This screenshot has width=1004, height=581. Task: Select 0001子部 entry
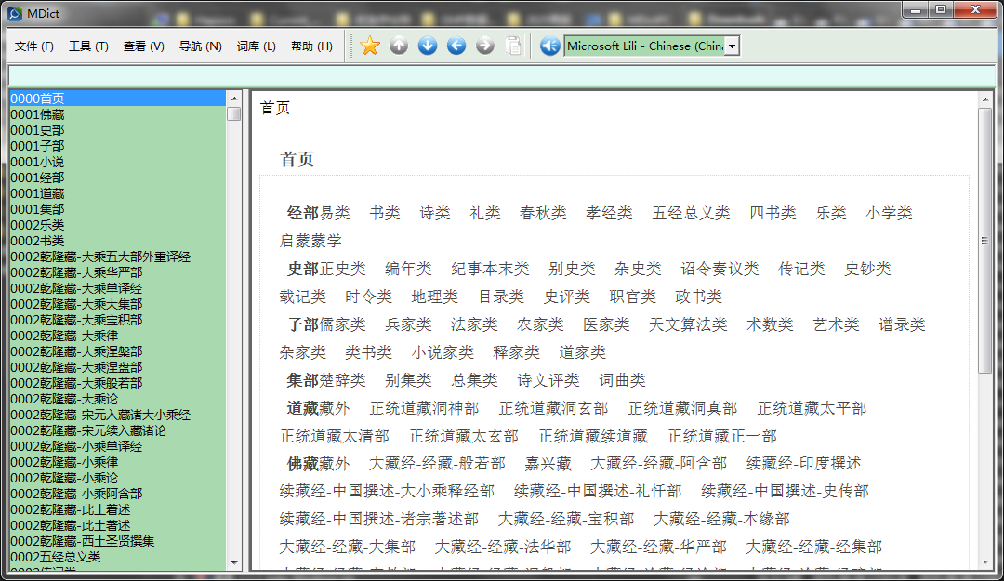point(117,145)
